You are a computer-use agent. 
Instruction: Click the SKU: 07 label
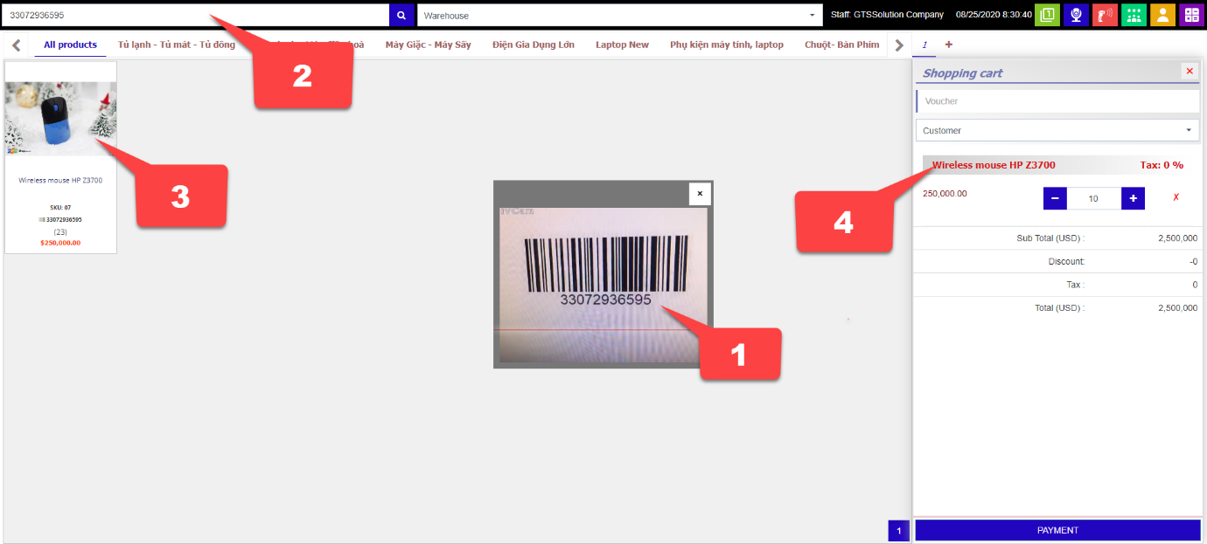tap(60, 207)
